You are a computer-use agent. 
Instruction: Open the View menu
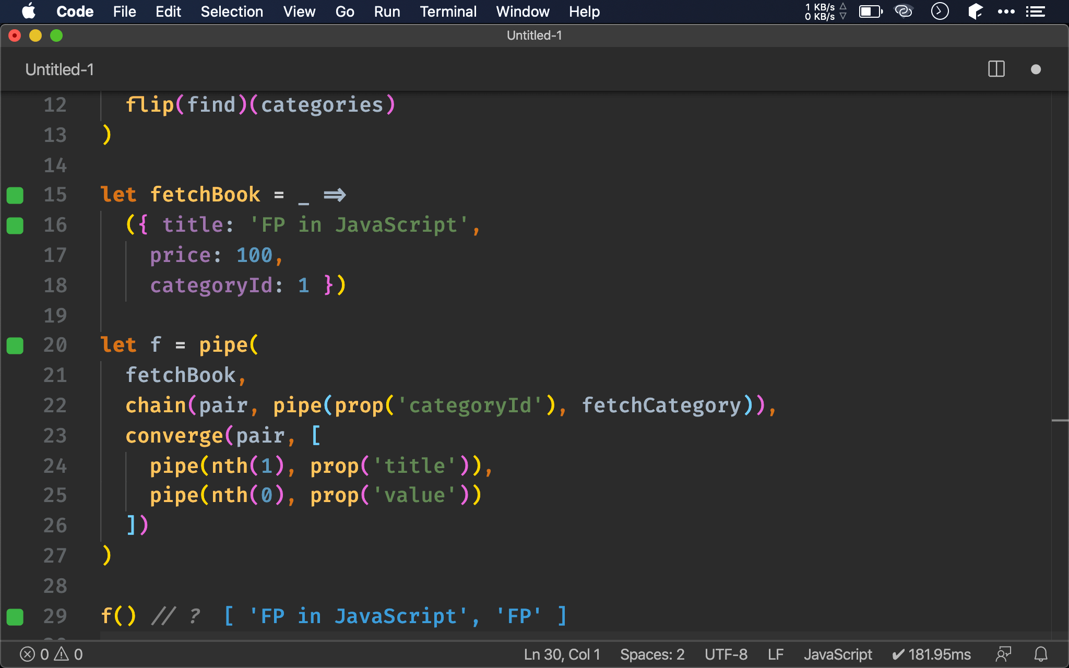pos(299,11)
